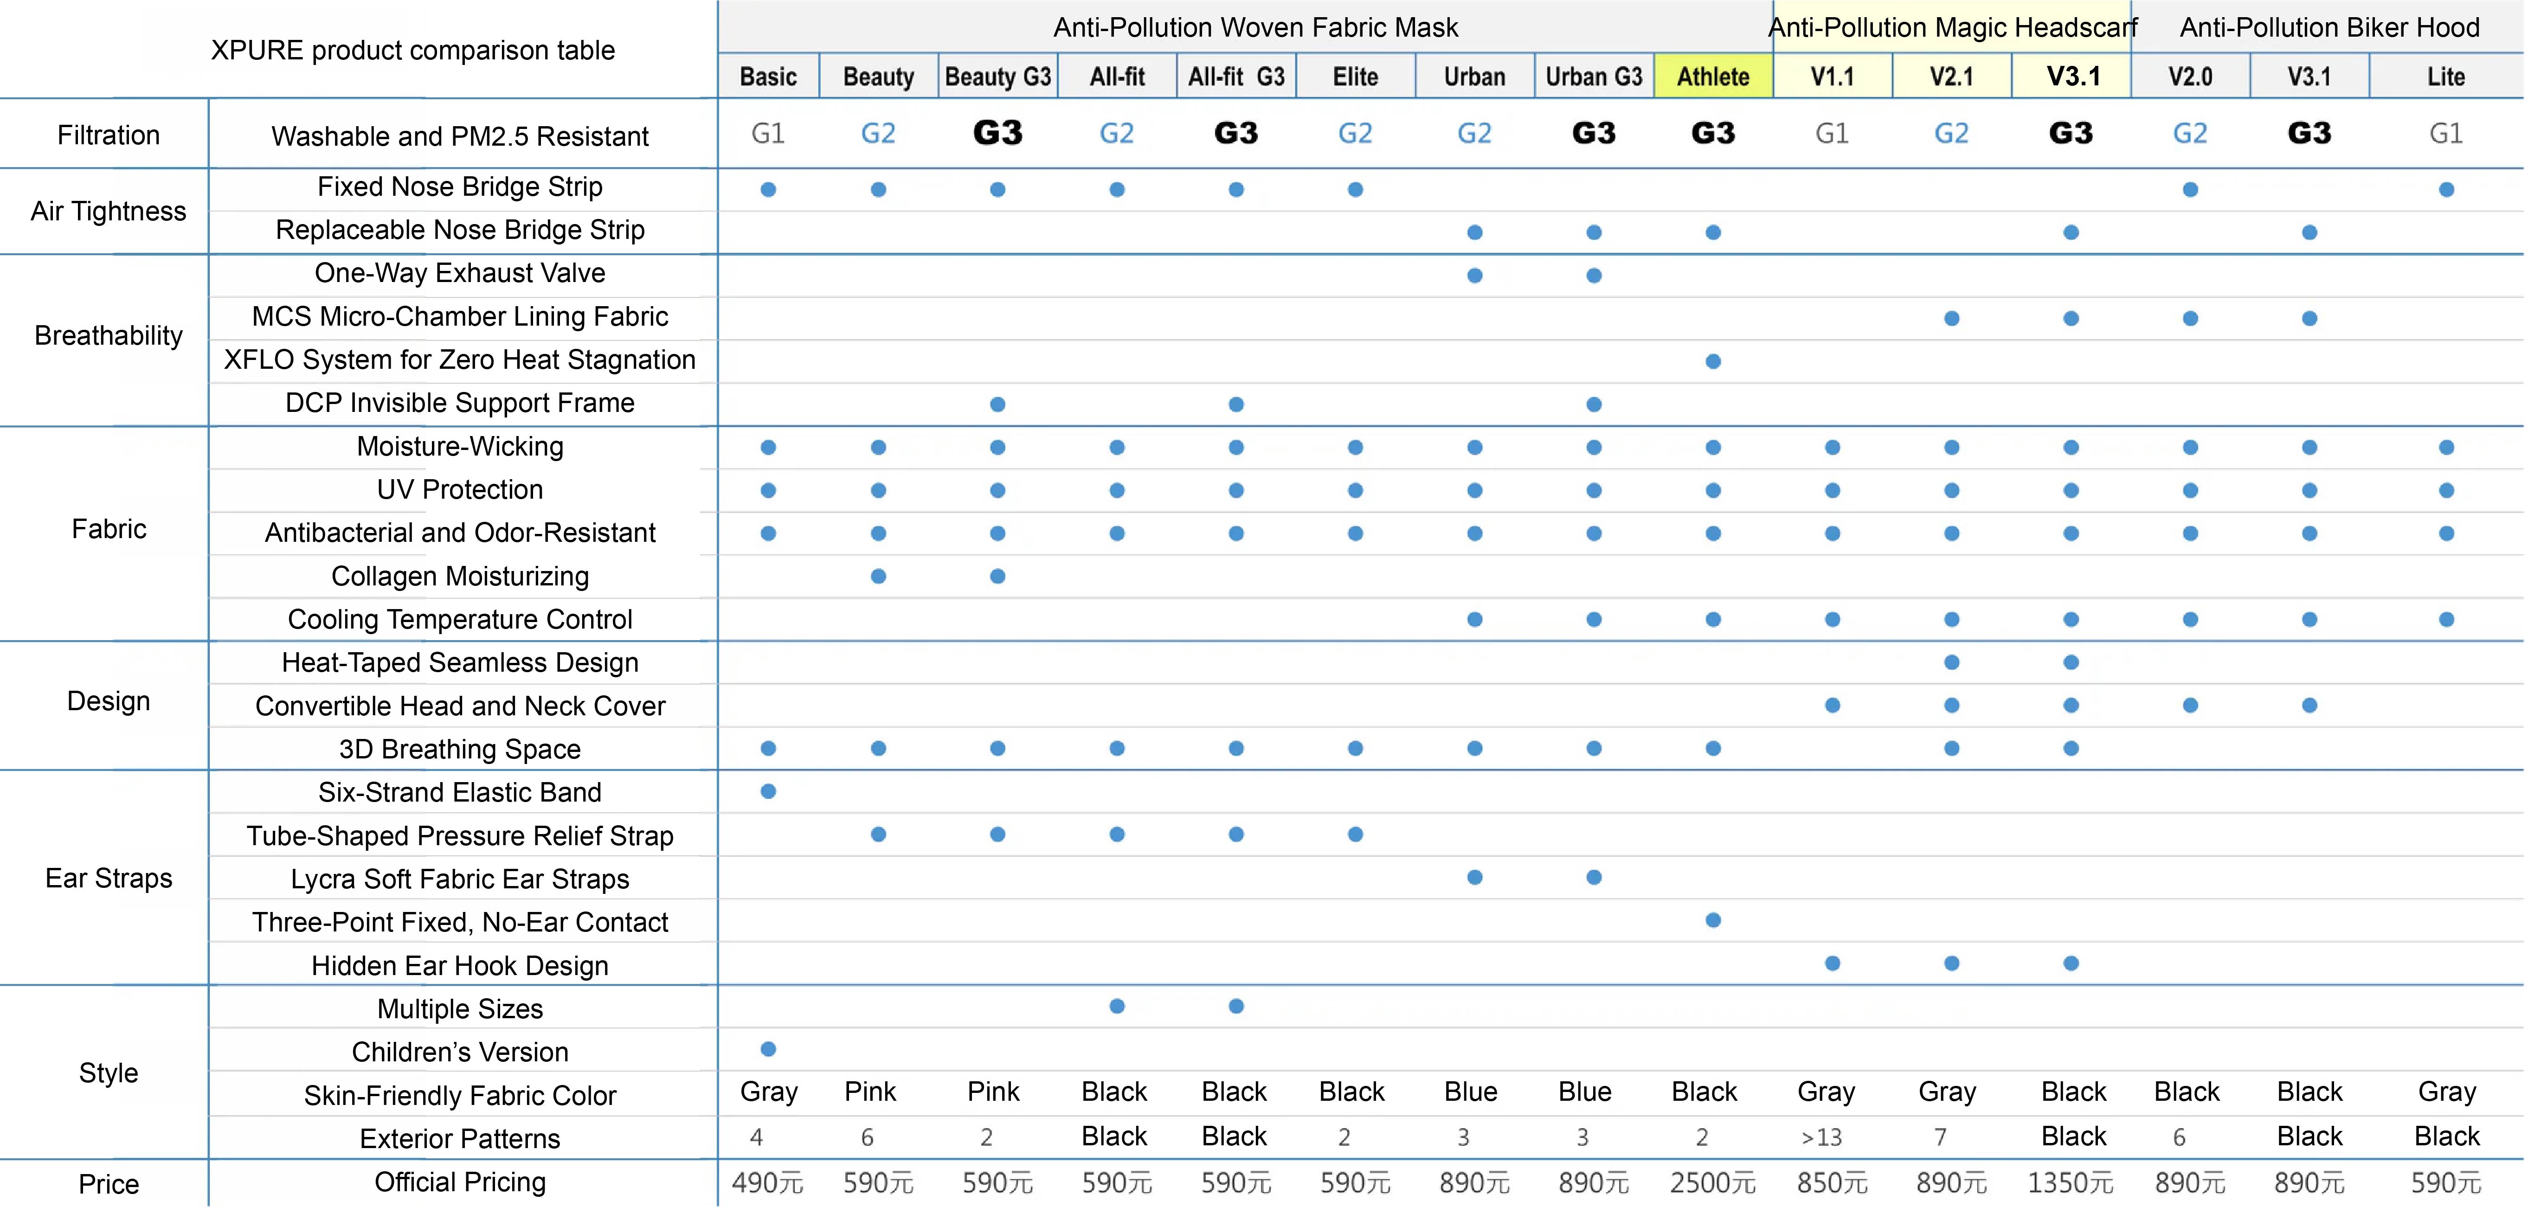Click the Ear Straps category label

point(108,878)
